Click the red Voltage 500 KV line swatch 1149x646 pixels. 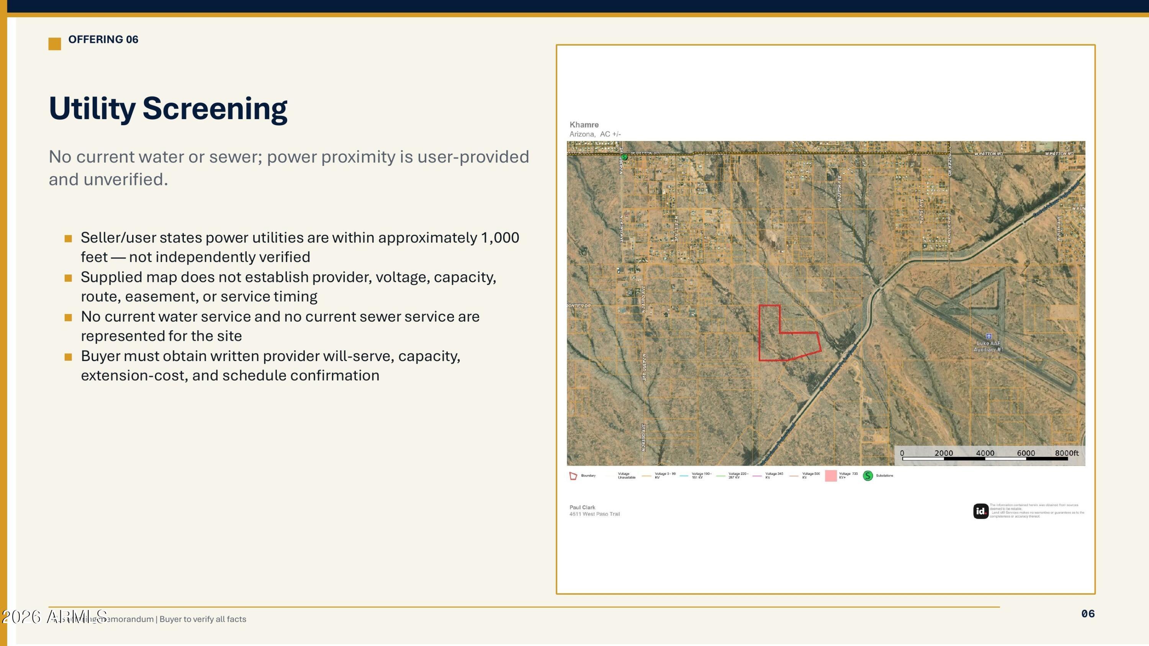click(x=794, y=476)
